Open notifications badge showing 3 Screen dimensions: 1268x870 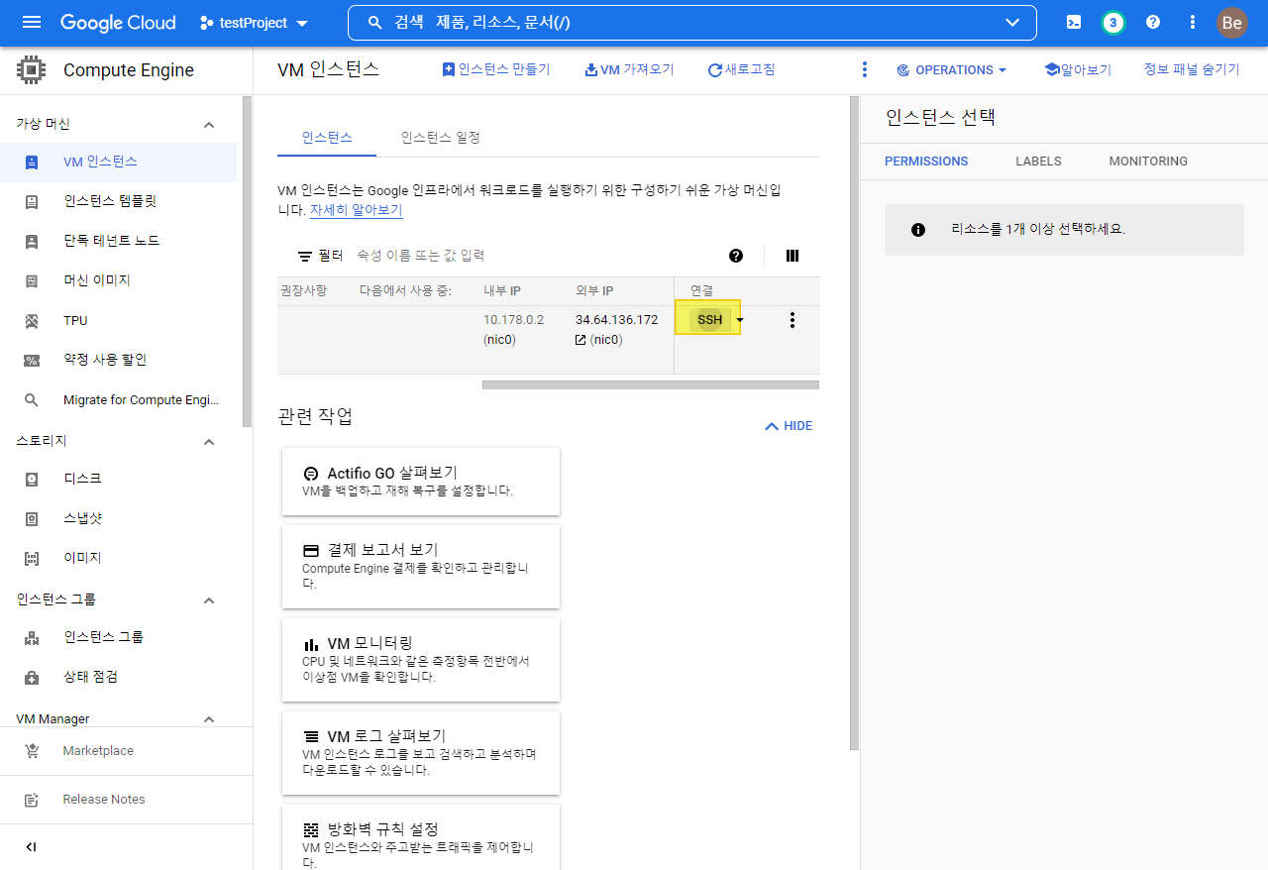pos(1113,23)
